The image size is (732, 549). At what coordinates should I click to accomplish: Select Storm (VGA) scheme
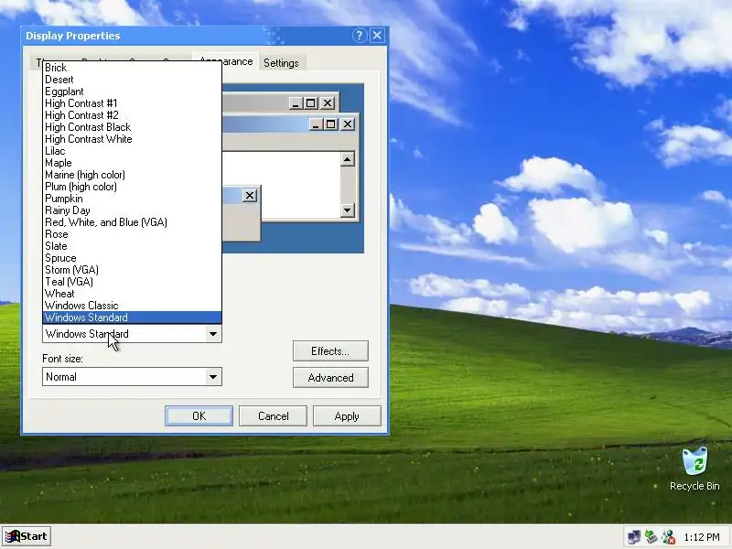coord(132,270)
